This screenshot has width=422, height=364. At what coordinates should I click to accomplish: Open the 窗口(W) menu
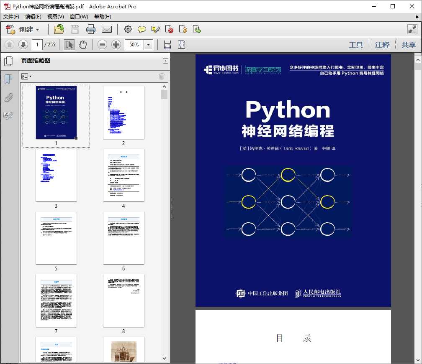79,17
